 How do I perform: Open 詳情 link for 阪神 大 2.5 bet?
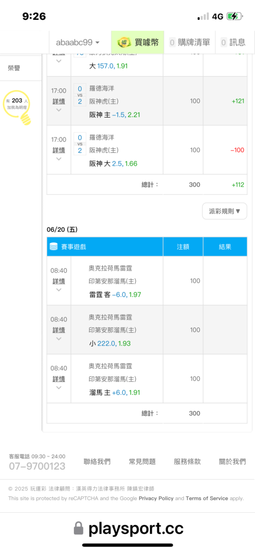click(59, 150)
